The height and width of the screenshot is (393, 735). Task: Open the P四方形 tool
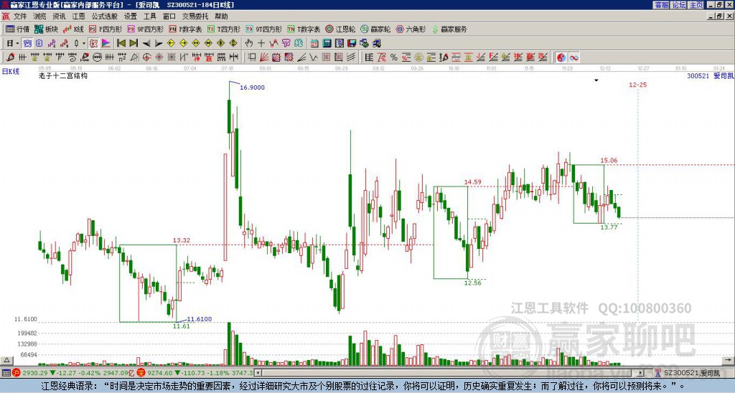tap(106, 29)
